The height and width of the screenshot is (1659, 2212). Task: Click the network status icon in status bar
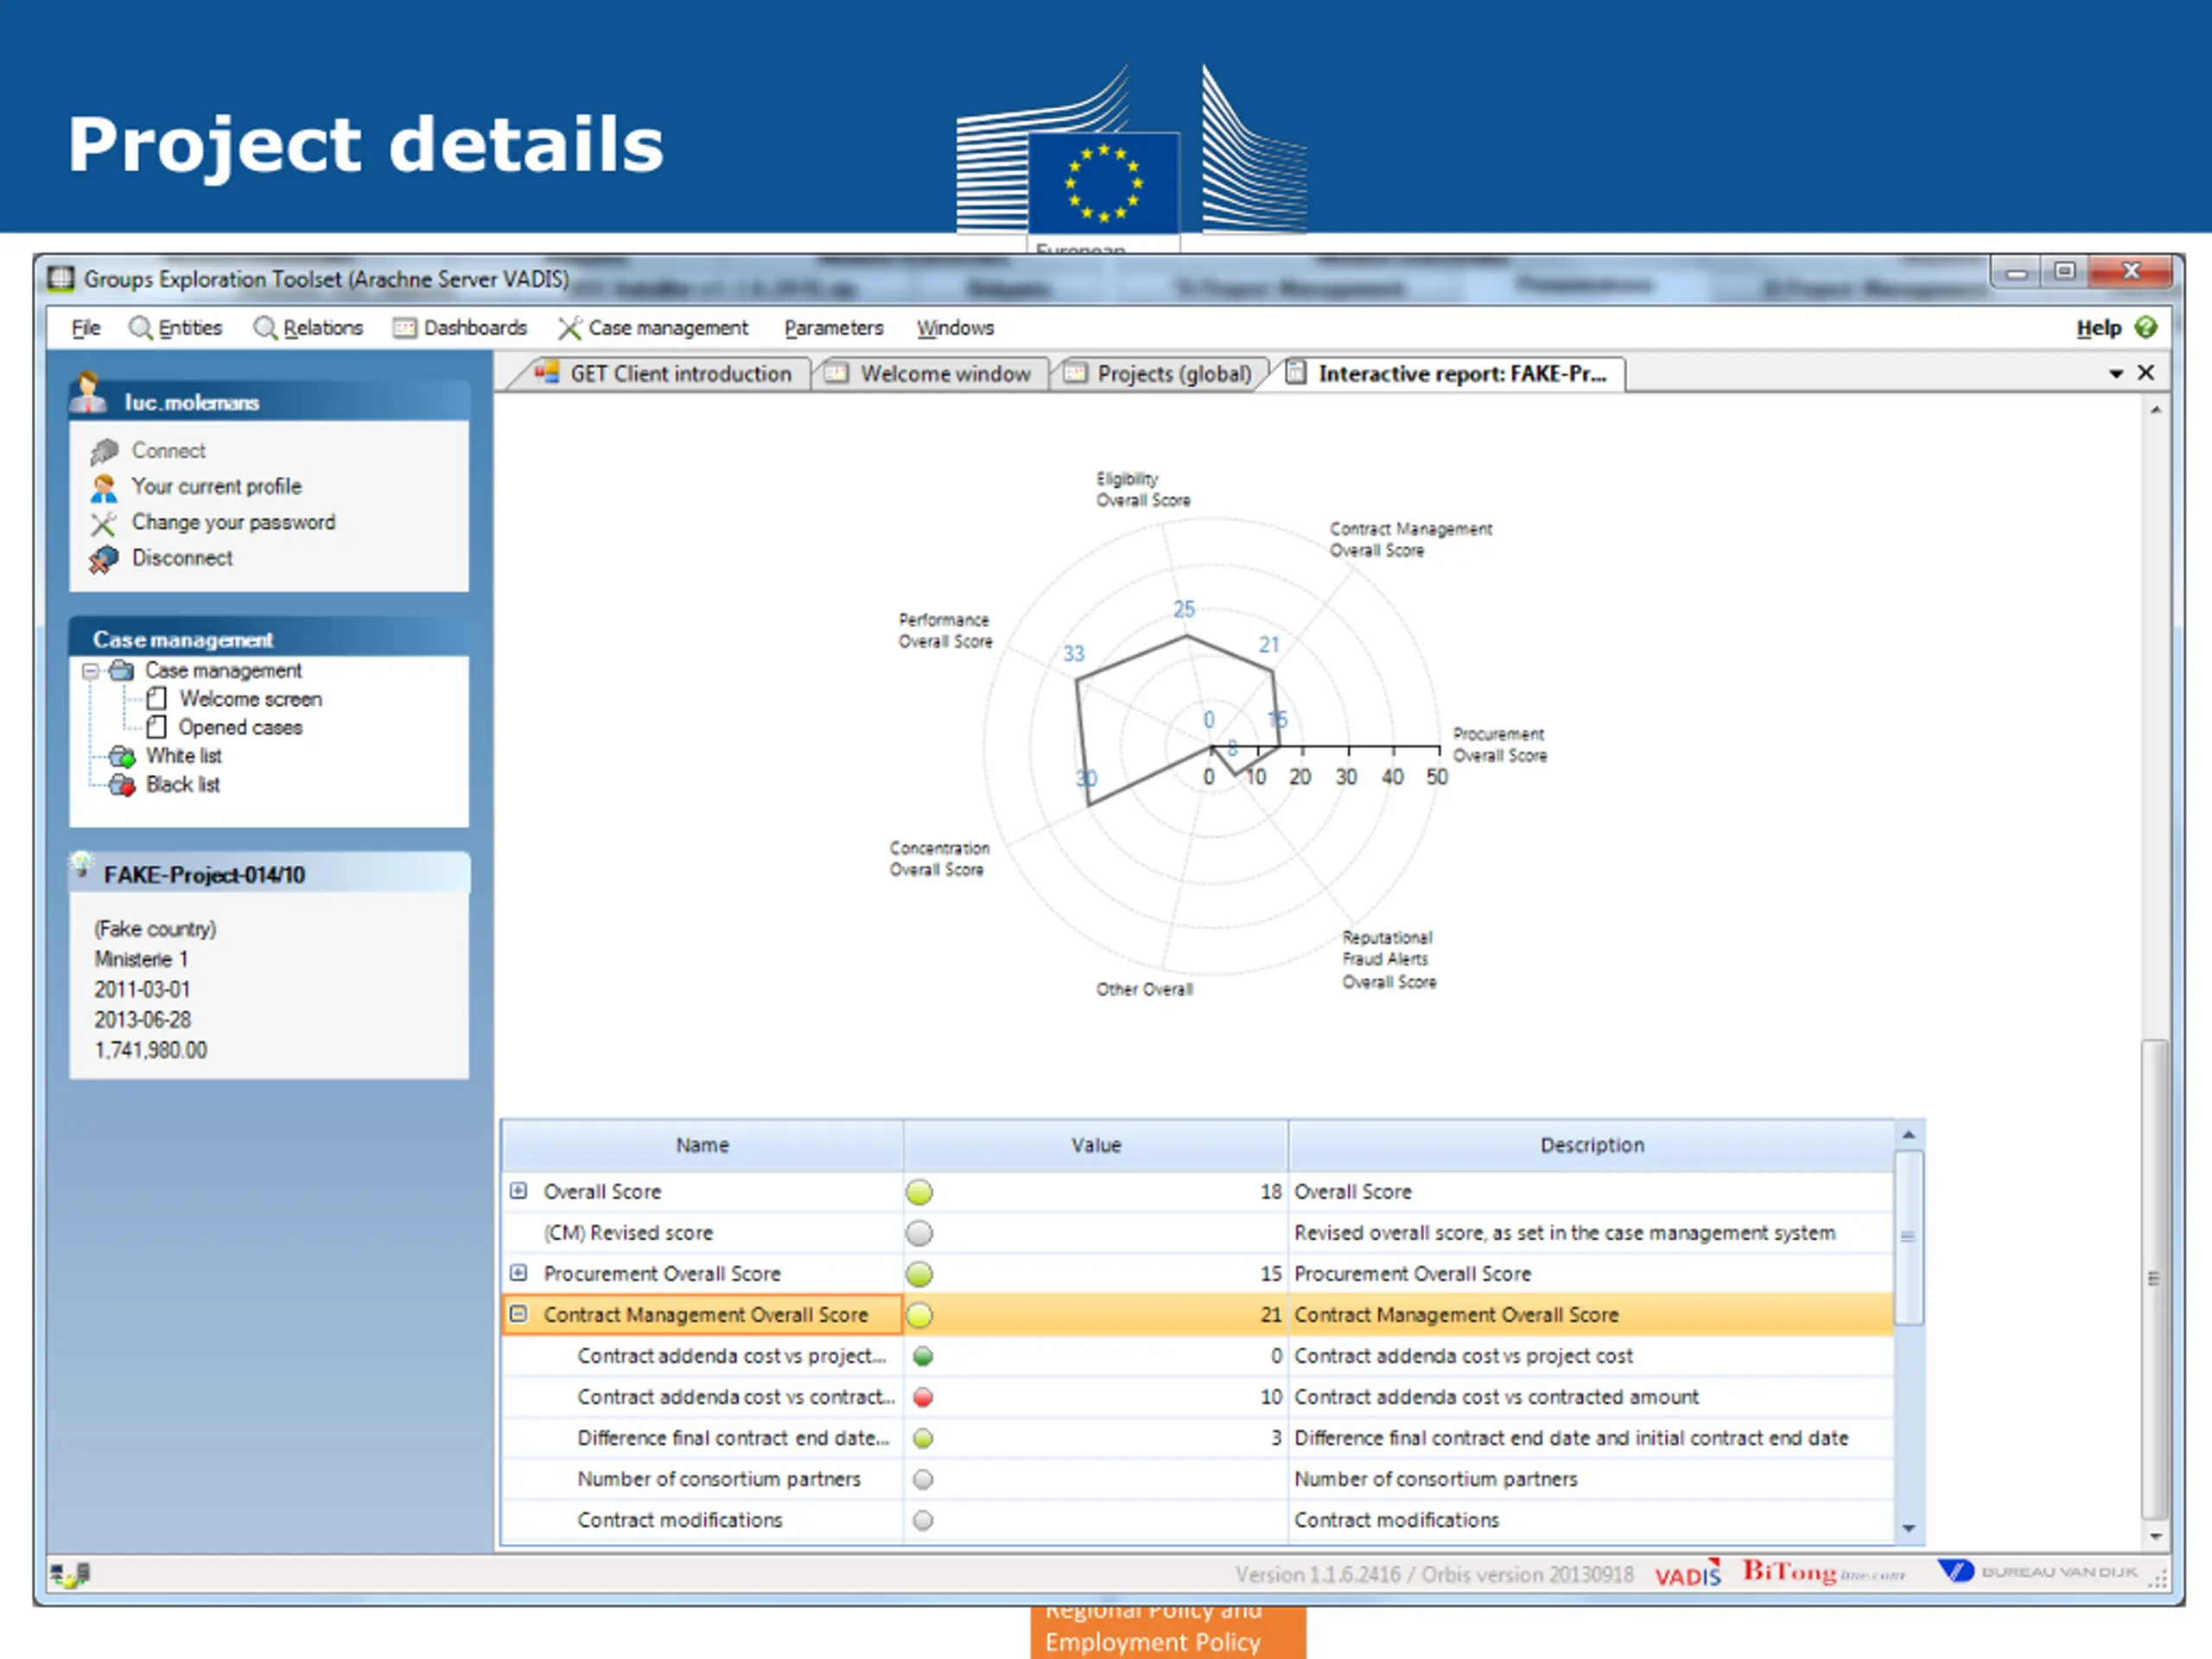coord(70,1575)
